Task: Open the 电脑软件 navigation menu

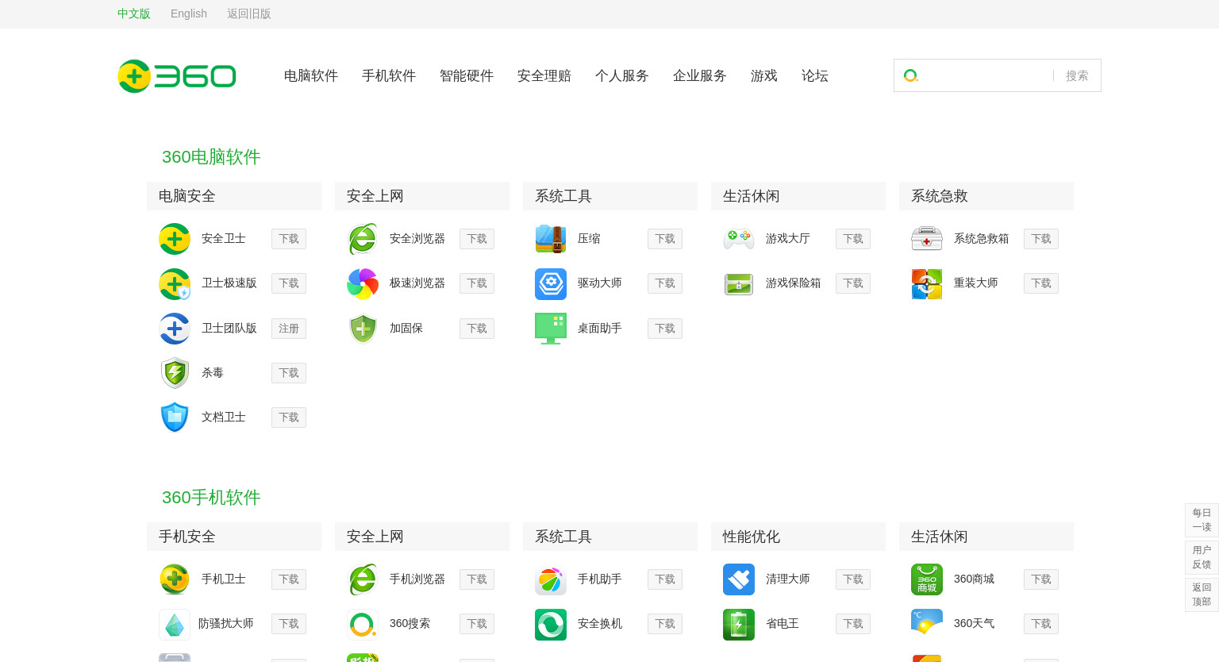Action: [311, 75]
